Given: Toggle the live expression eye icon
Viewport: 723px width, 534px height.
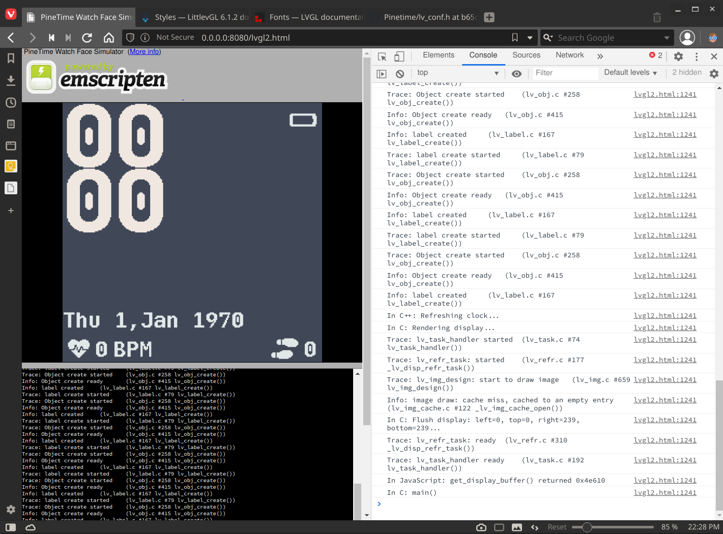Looking at the screenshot, I should [x=516, y=74].
